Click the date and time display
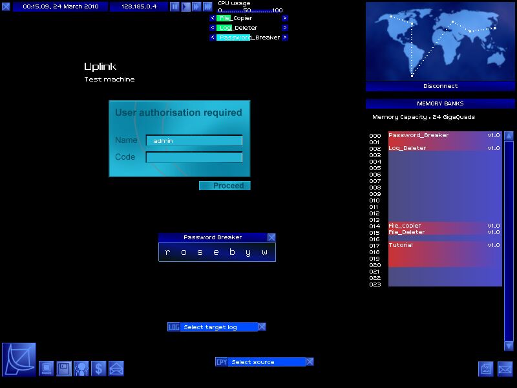The height and width of the screenshot is (388, 517). click(x=61, y=6)
